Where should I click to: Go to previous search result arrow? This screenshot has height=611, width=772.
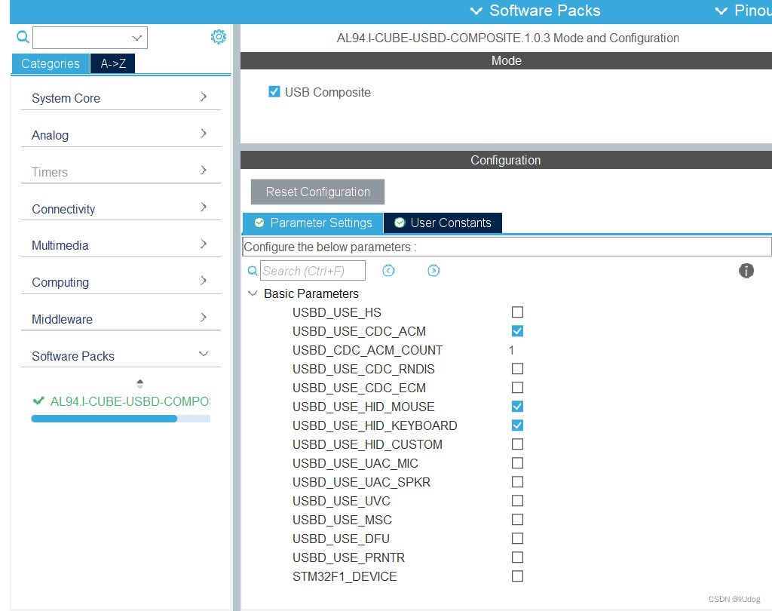pyautogui.click(x=388, y=271)
